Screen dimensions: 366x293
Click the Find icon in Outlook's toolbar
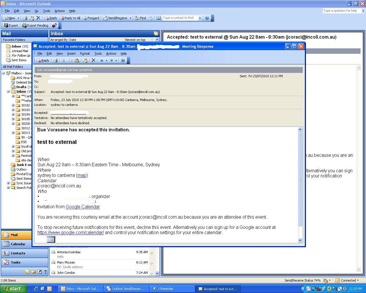coord(140,18)
